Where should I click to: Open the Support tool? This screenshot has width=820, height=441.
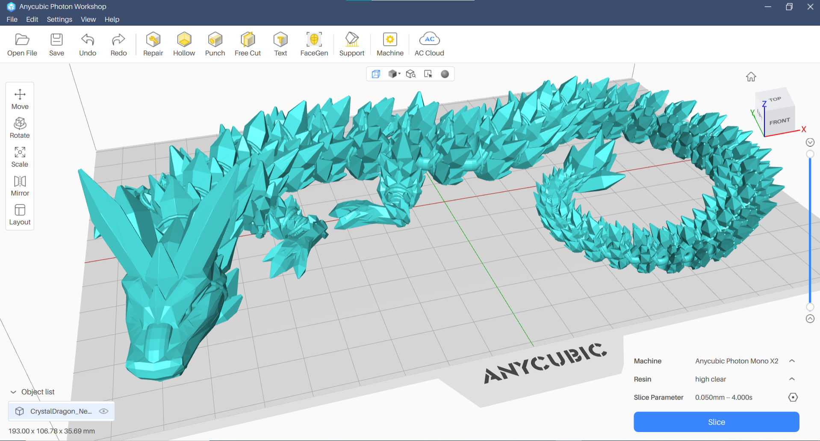352,44
